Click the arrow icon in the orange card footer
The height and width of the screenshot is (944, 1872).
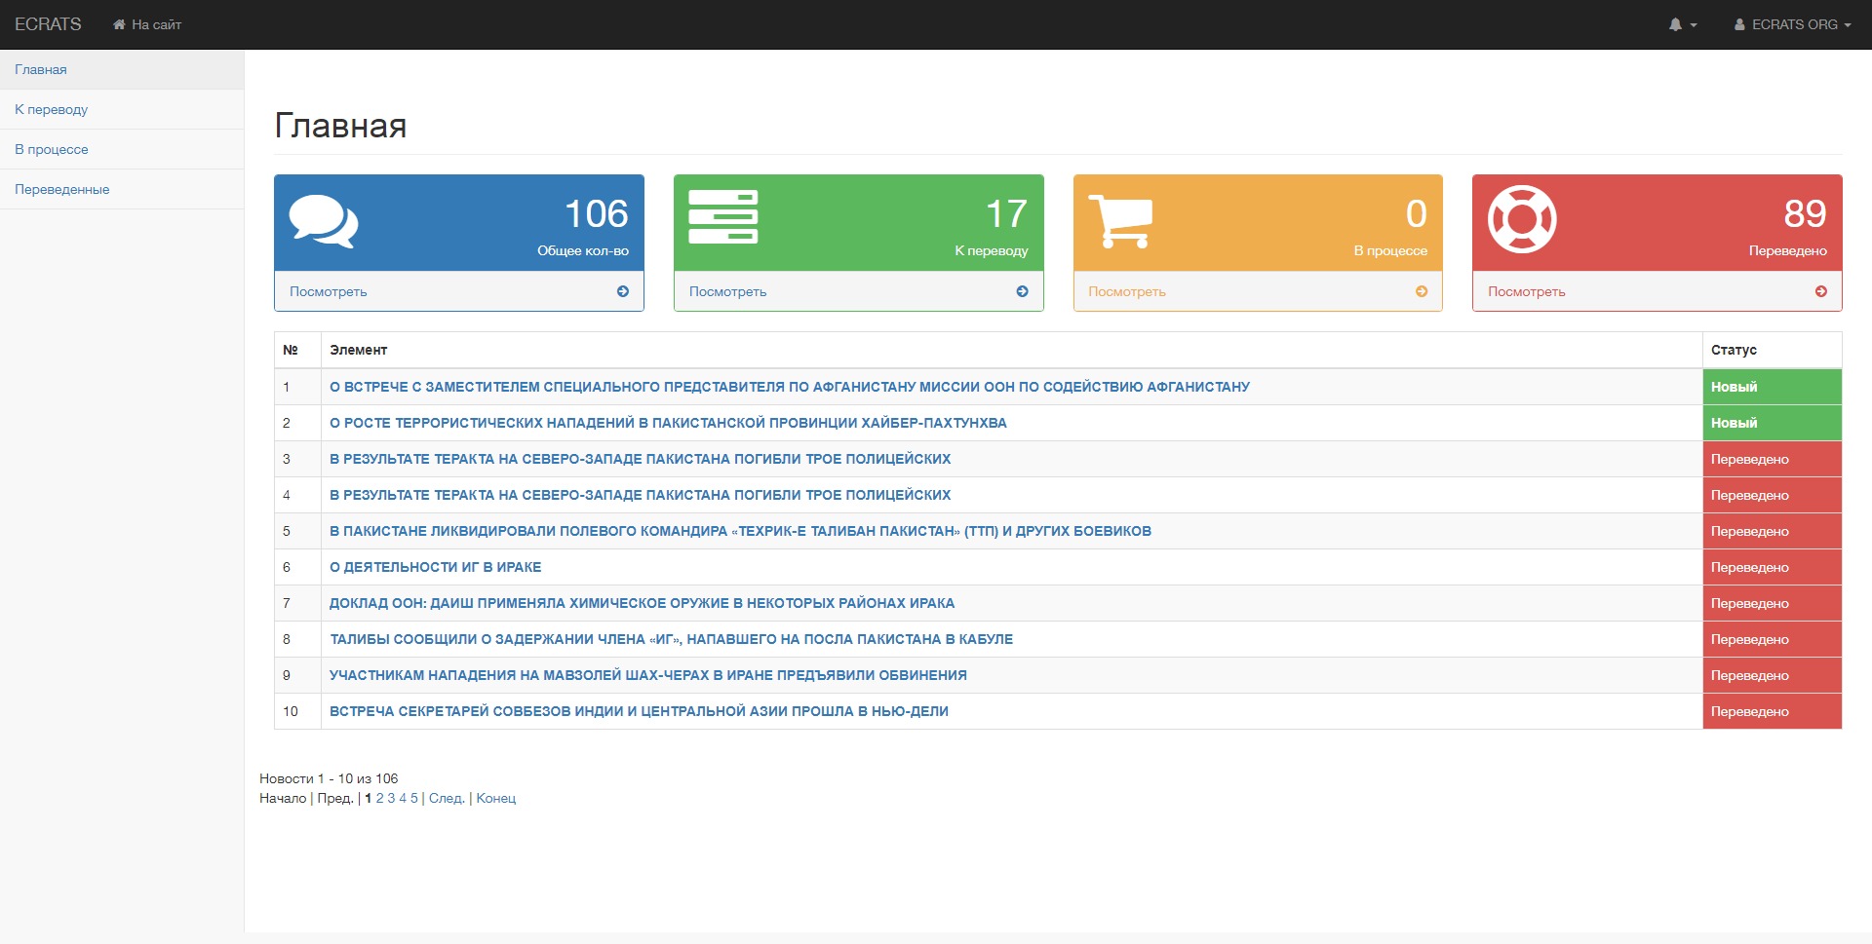1422,291
